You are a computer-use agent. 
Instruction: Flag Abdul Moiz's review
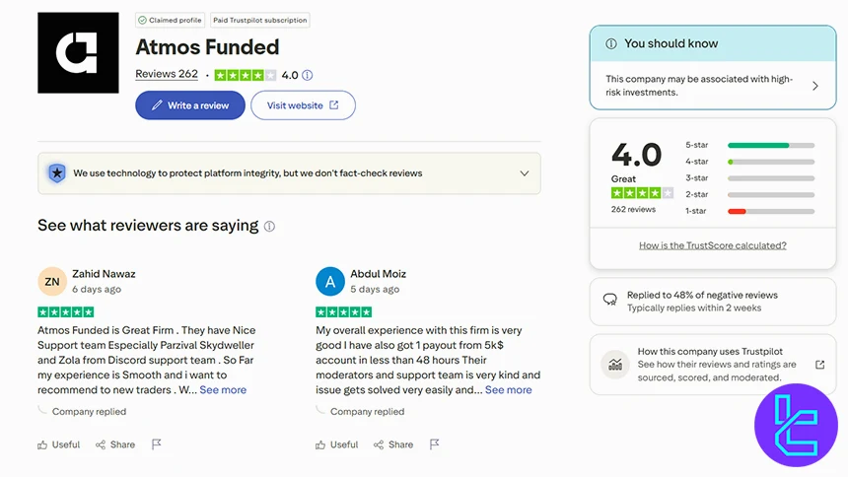tap(434, 444)
